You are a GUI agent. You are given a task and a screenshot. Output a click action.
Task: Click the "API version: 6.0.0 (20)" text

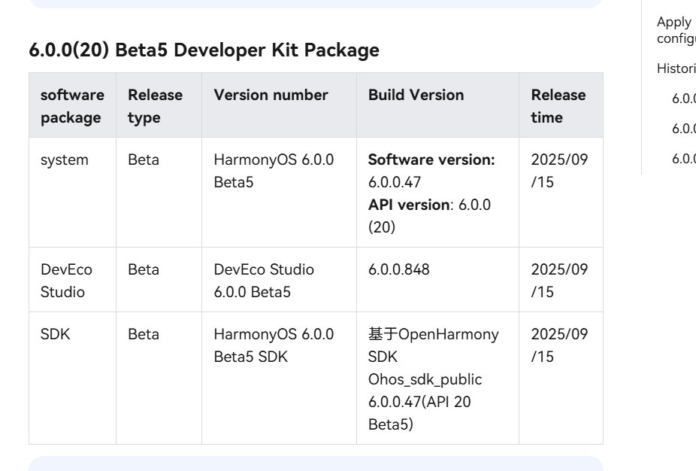[430, 216]
